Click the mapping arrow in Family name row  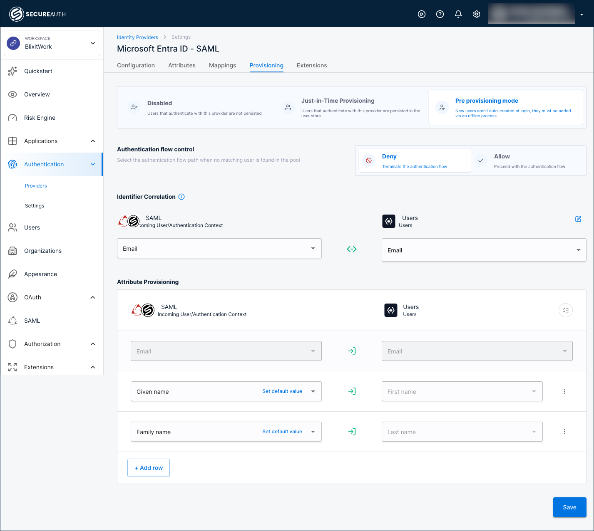[x=352, y=432]
